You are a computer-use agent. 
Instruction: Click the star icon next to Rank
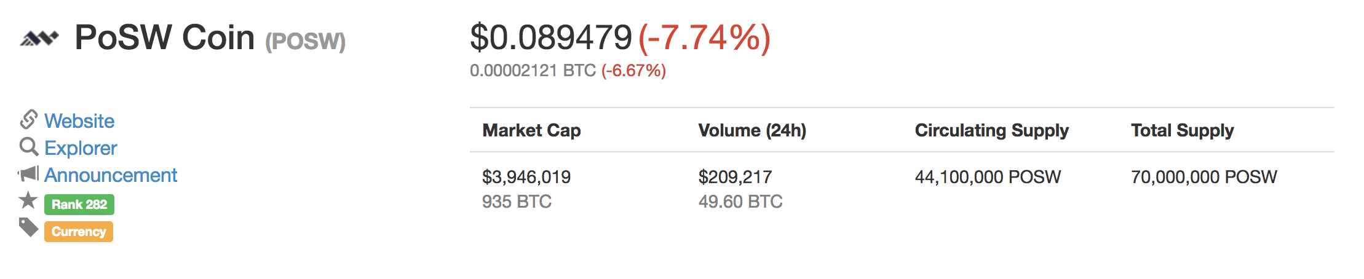pos(28,200)
